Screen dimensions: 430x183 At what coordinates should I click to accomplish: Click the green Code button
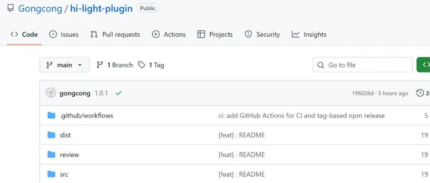point(423,65)
